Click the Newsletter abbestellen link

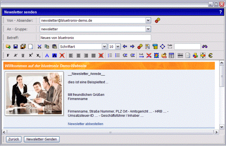click(x=85, y=124)
